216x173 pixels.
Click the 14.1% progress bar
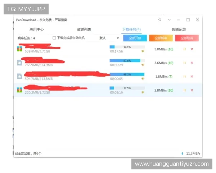click(x=127, y=47)
